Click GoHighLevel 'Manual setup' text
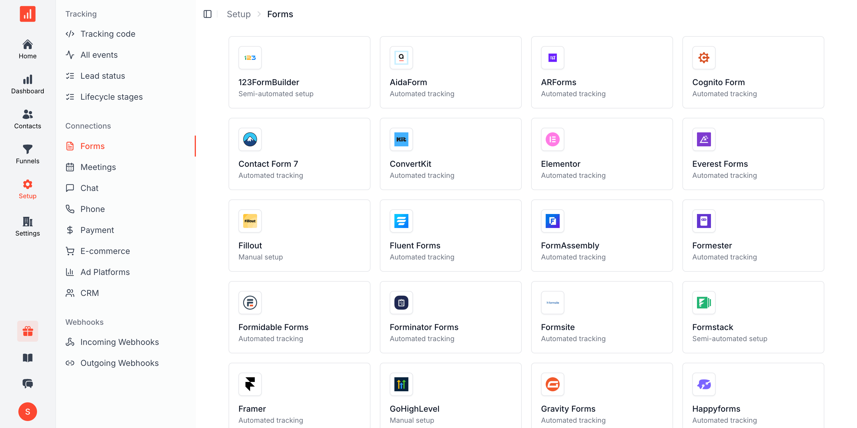This screenshot has height=428, width=857. (412, 420)
